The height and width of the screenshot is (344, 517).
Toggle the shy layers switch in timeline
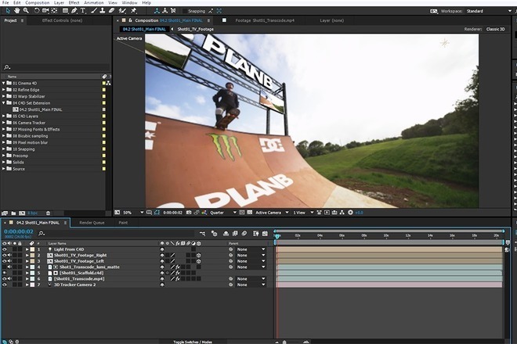[226, 234]
